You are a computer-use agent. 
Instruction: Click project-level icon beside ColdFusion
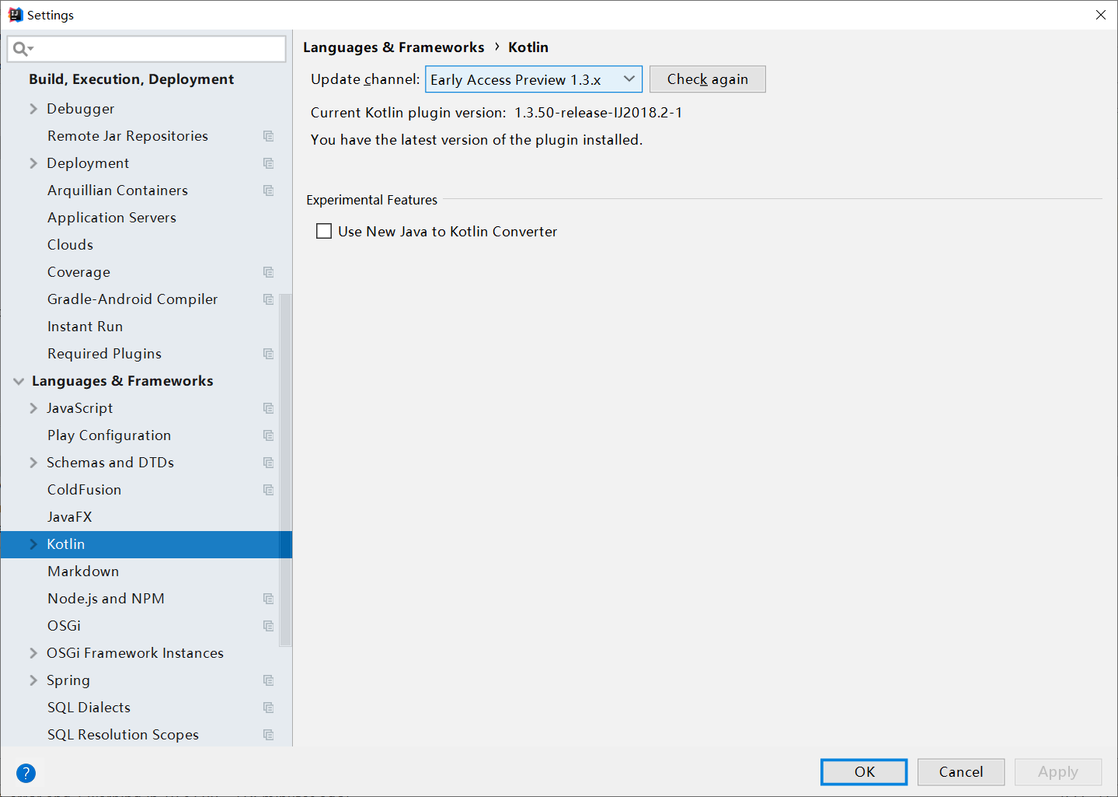(x=268, y=490)
